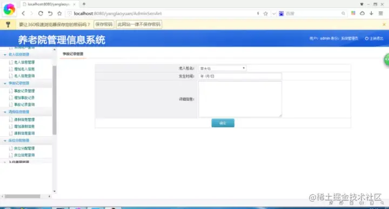Click sidebar scroll-down arrow
Viewport: 389px width, 209px height.
click(x=55, y=191)
